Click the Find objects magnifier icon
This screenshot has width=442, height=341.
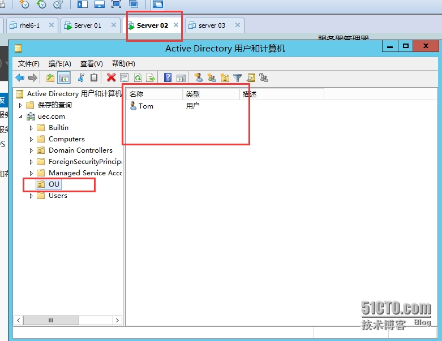pos(251,77)
